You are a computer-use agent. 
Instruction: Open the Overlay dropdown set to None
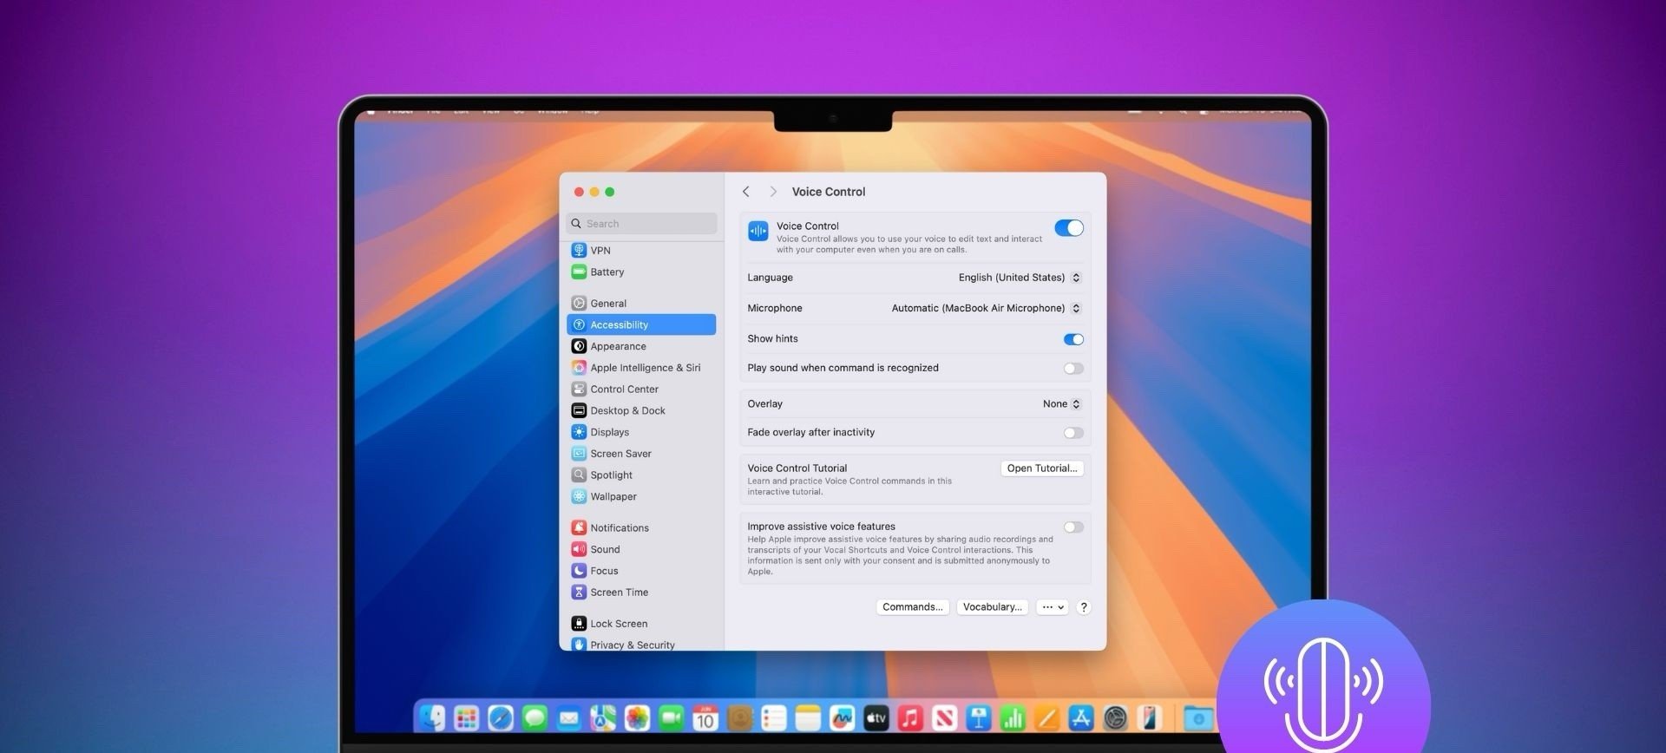1062,404
